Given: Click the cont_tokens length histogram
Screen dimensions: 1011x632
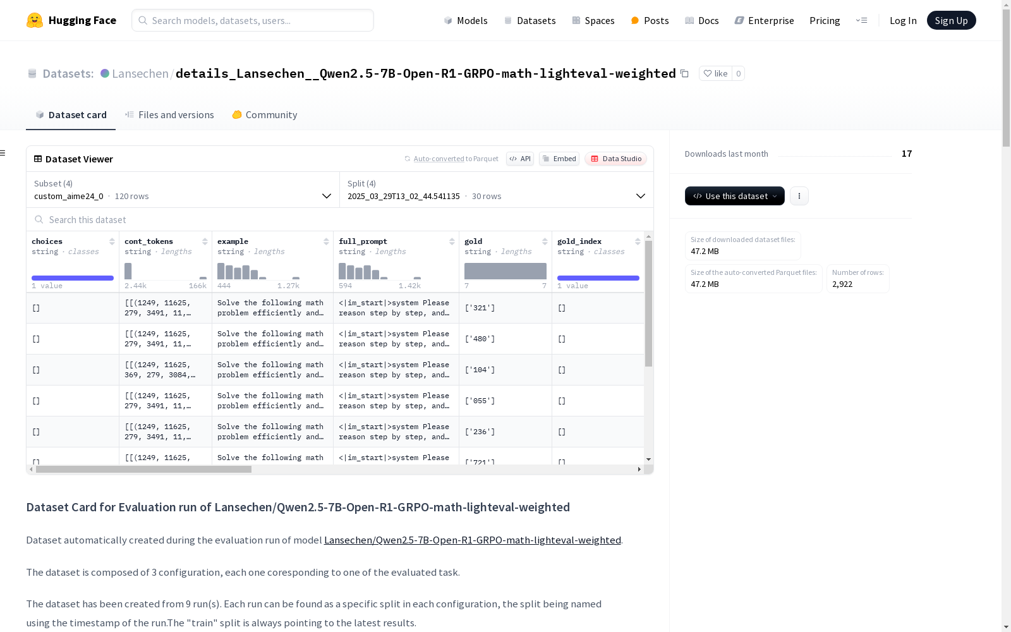Looking at the screenshot, I should click(x=166, y=271).
